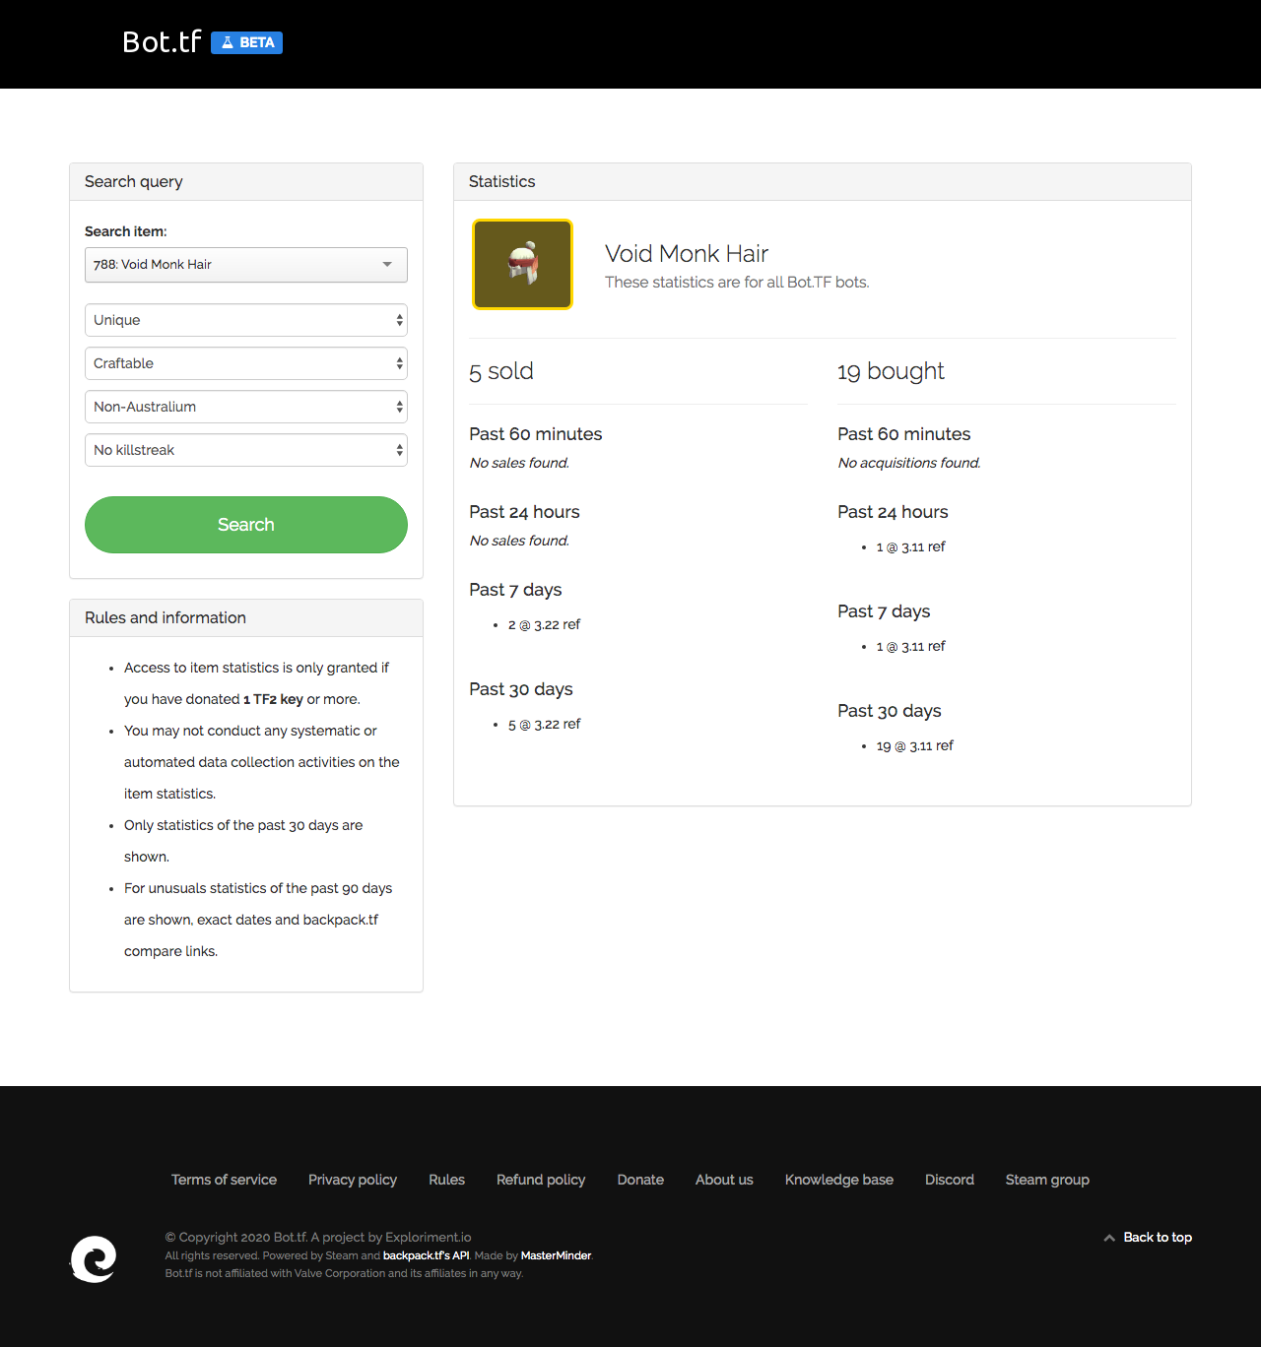Screen dimensions: 1261x1347
Task: Click the MasterMinder author link
Action: click(x=556, y=1255)
